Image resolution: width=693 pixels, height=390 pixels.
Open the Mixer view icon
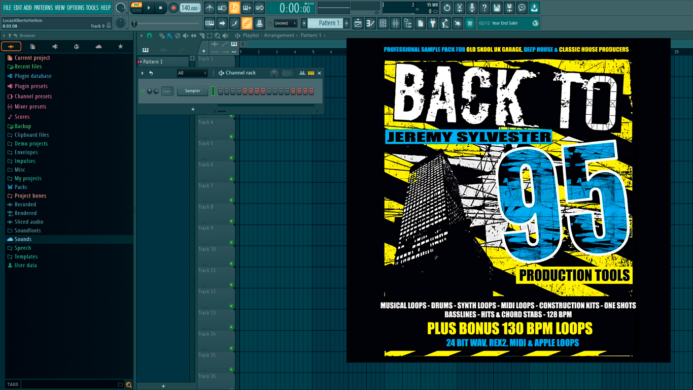pyautogui.click(x=395, y=23)
